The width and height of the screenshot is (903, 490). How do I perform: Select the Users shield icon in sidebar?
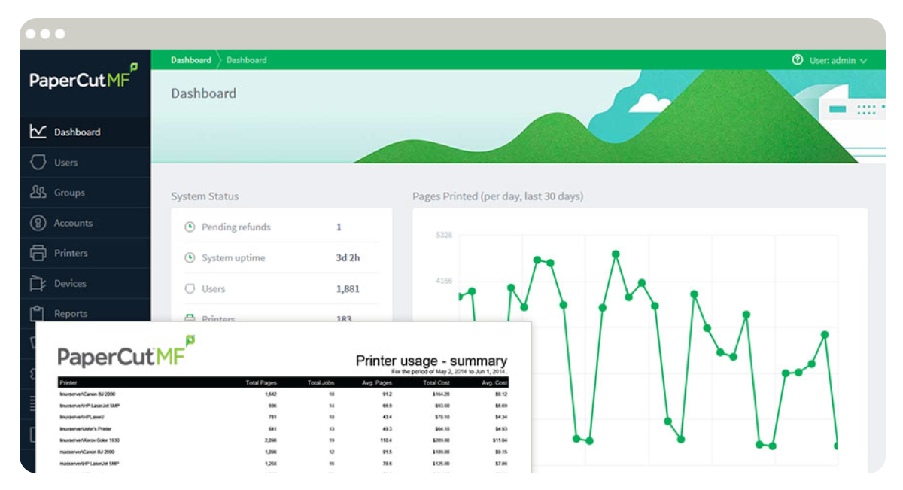[38, 163]
